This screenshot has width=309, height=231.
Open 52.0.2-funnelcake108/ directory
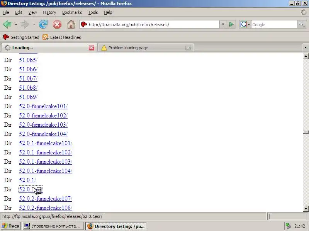coord(46,208)
